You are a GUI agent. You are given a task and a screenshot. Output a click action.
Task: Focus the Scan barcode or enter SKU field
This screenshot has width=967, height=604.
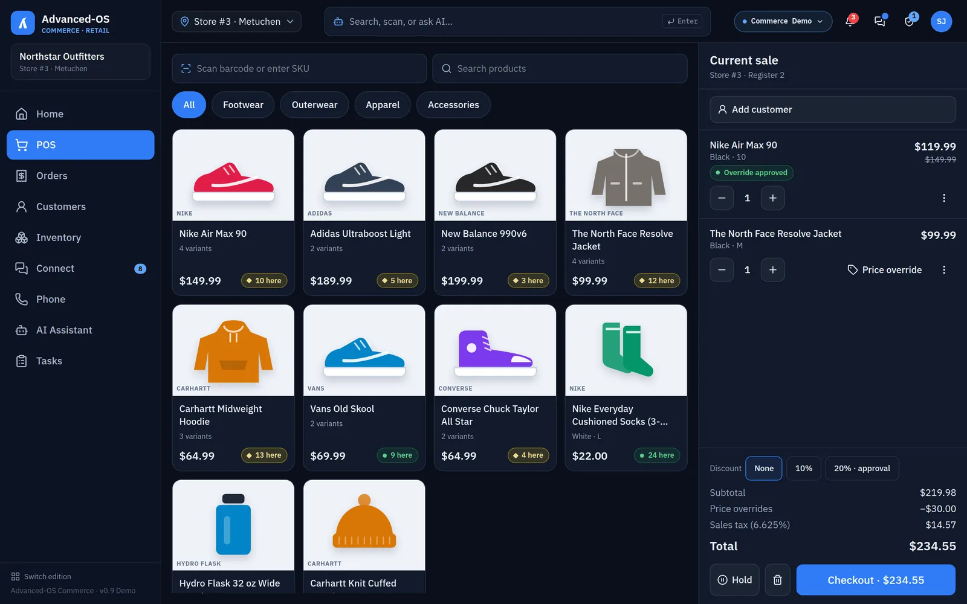point(299,69)
